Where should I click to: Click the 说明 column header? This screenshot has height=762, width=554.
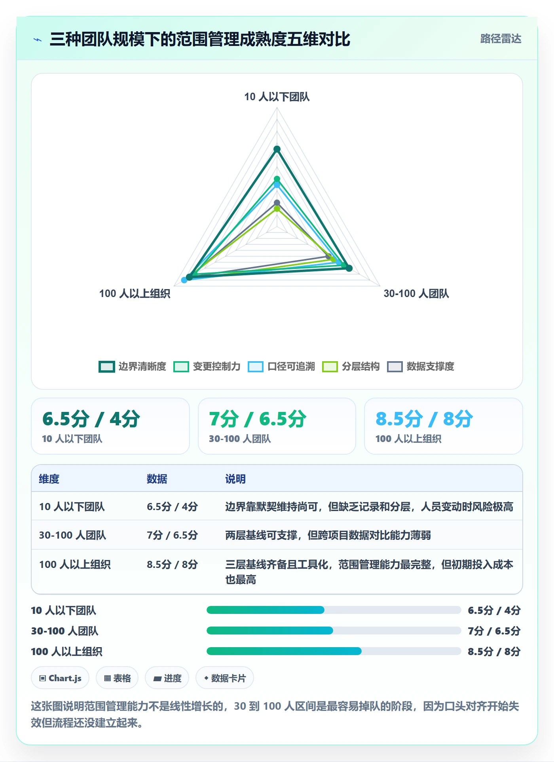pyautogui.click(x=235, y=479)
